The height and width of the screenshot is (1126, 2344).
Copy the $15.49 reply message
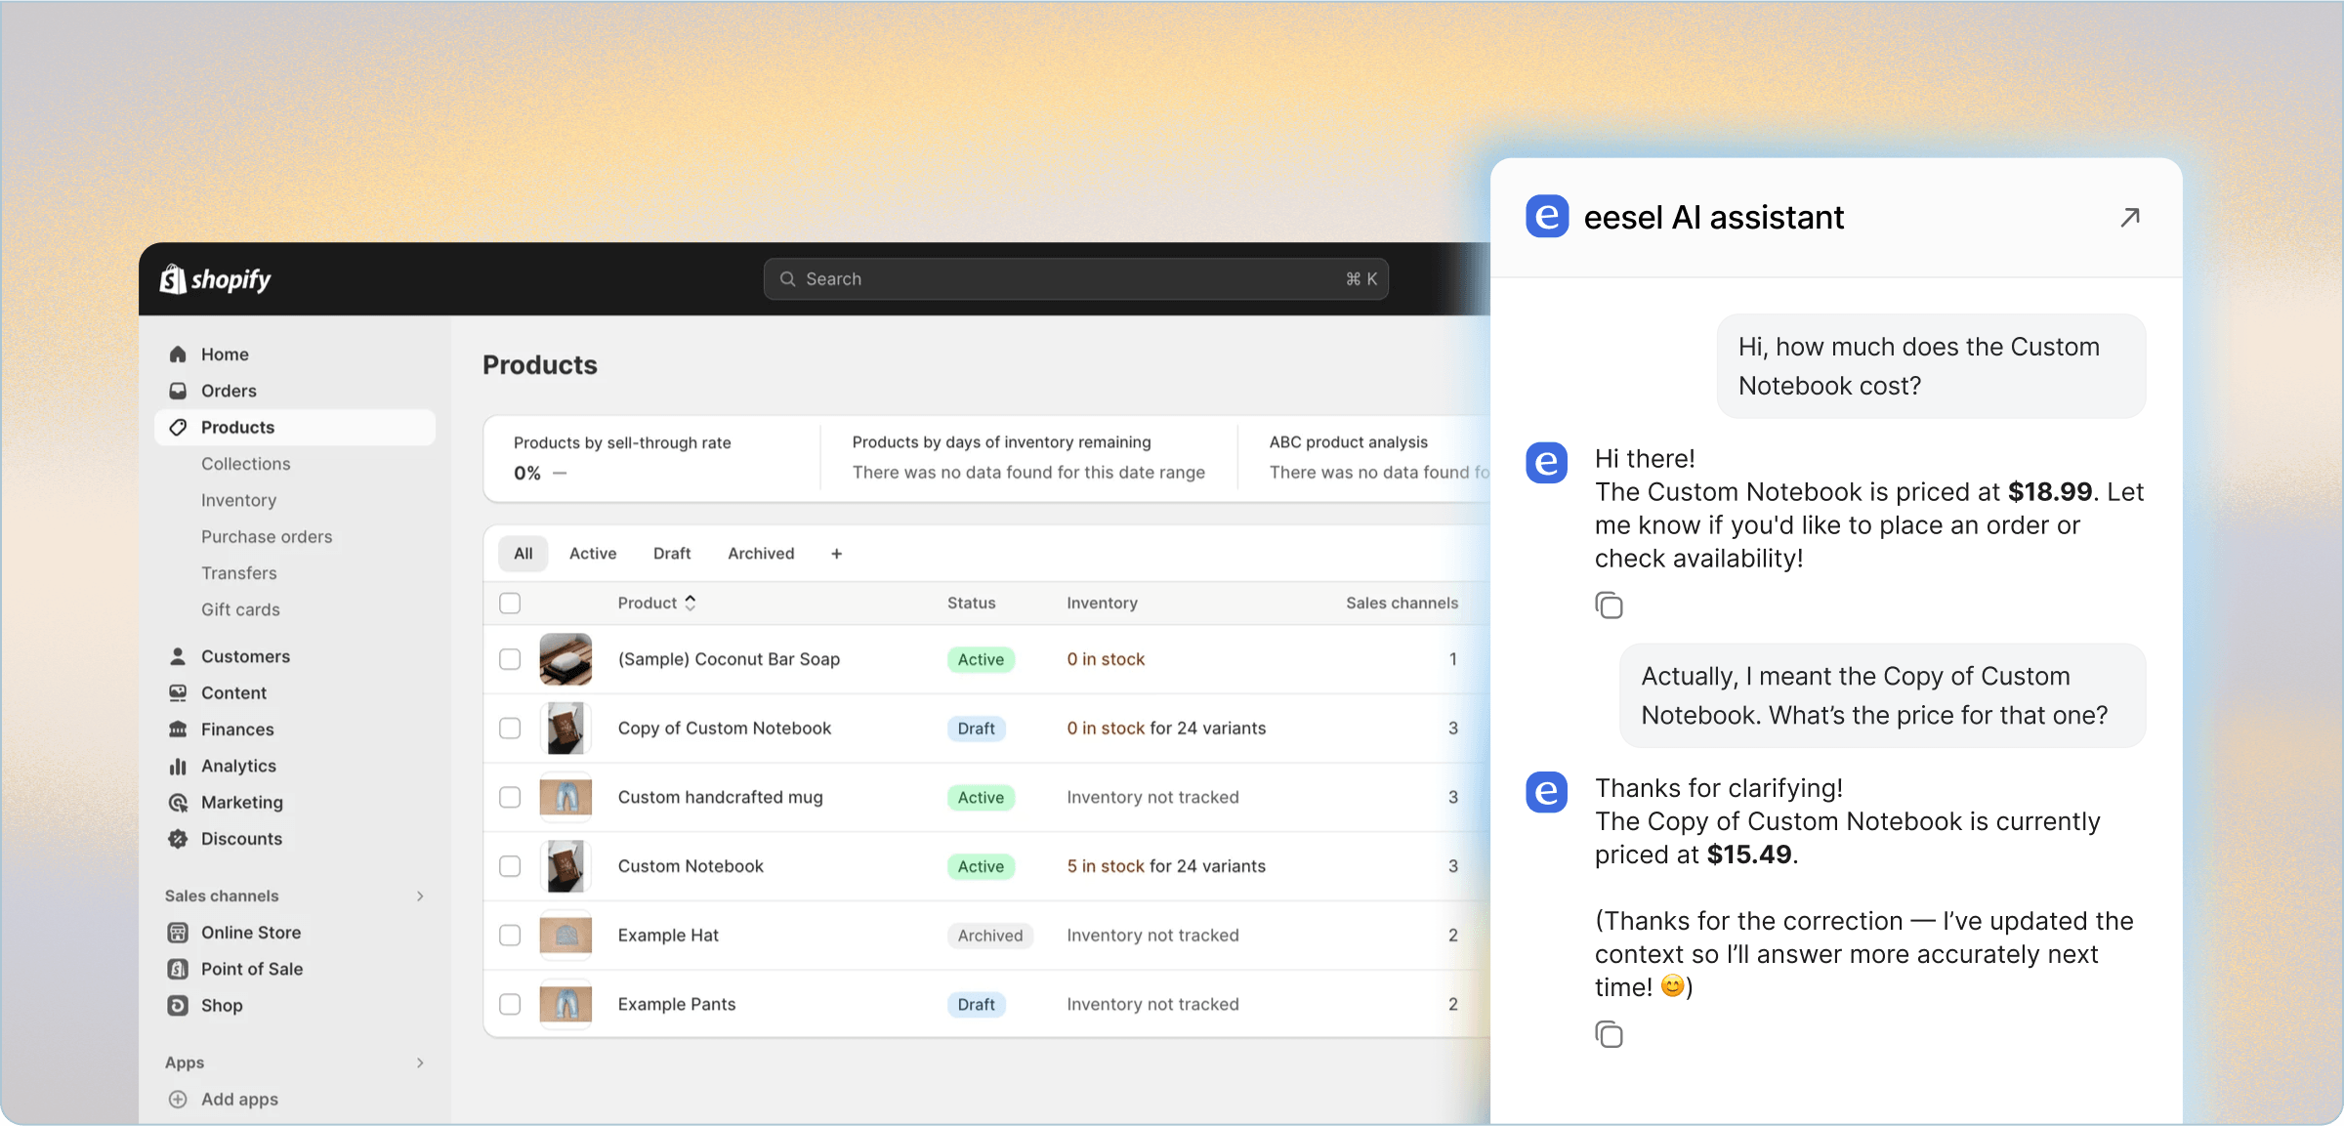click(1609, 1034)
